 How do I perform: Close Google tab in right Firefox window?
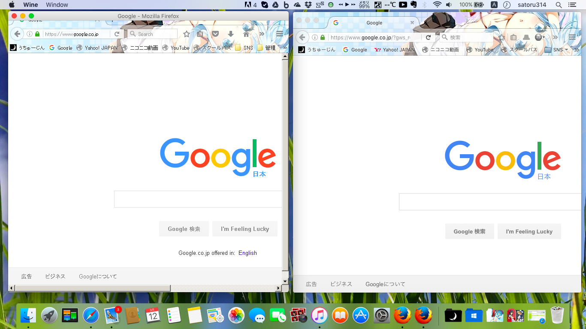[x=412, y=23]
